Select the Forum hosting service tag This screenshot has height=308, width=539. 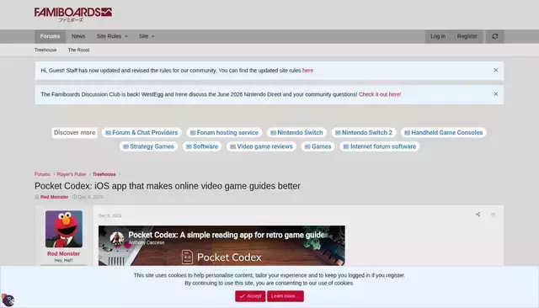click(224, 132)
